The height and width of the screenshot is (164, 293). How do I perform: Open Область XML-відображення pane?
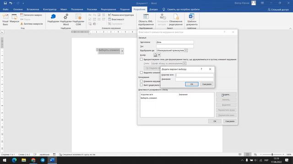pyautogui.click(x=146, y=20)
